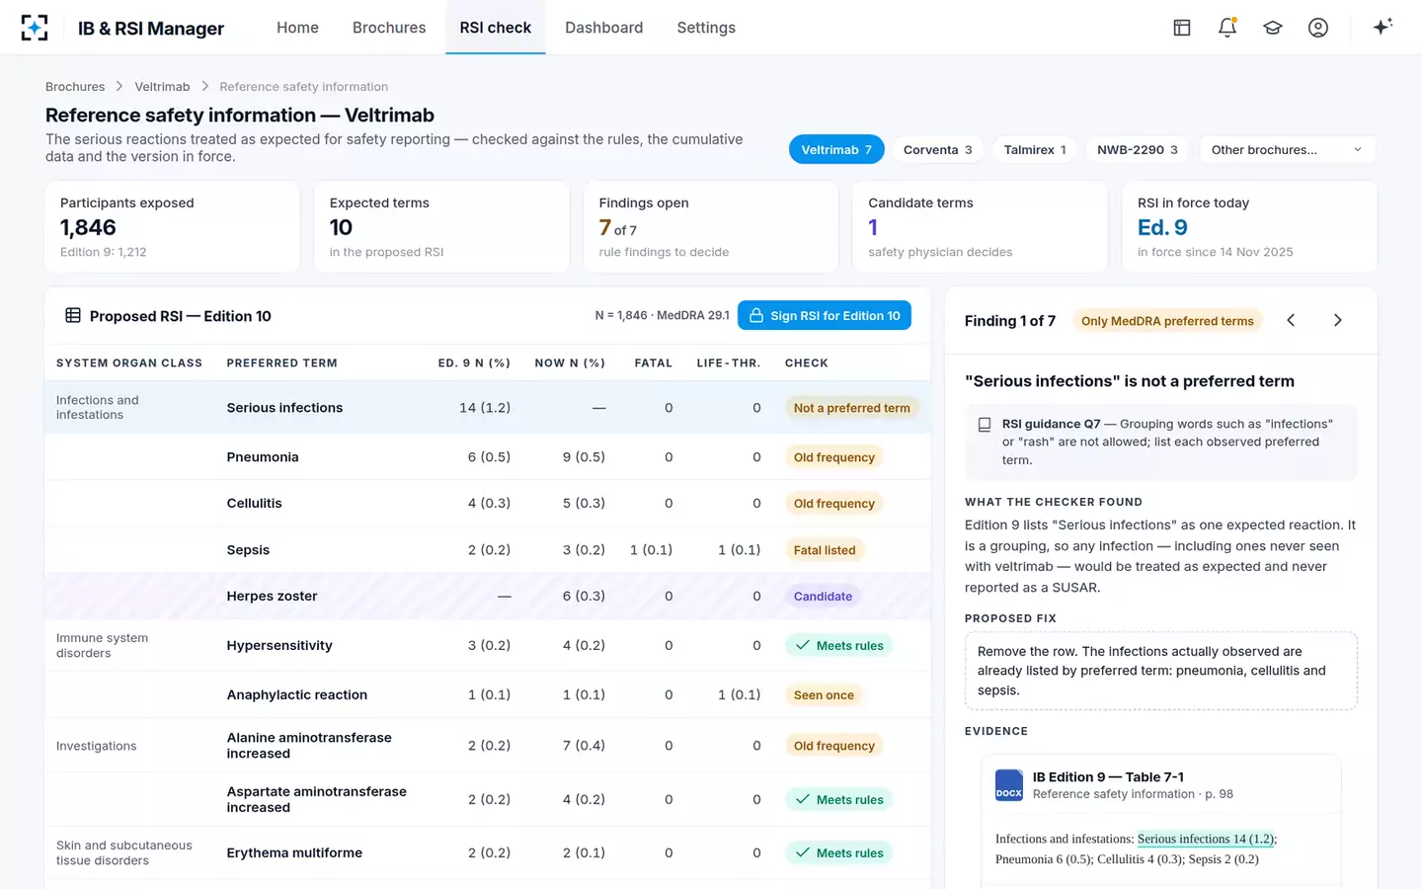The height and width of the screenshot is (889, 1422).
Task: Open the Other brochures dropdown
Action: click(x=1287, y=150)
